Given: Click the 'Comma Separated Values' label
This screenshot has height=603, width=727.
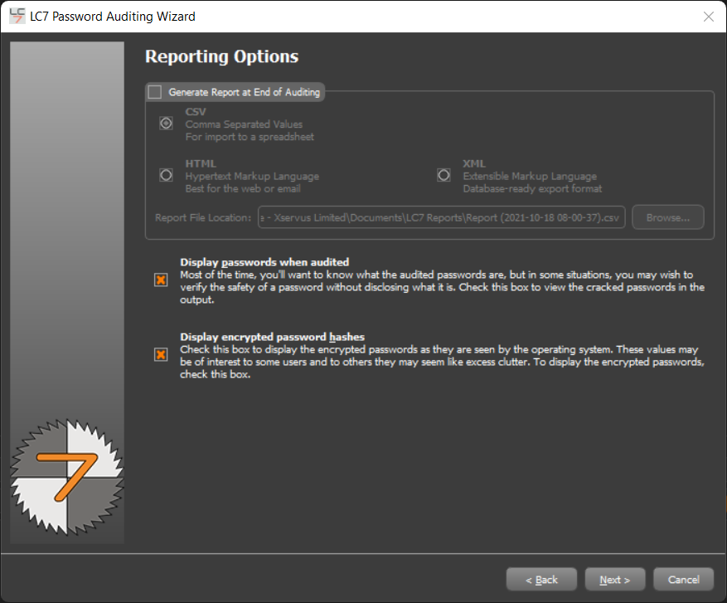Looking at the screenshot, I should click(244, 124).
